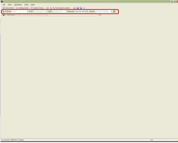This screenshot has width=178, height=143.
Task: Open the System menu toolbar item
Action: [x=37, y=8]
